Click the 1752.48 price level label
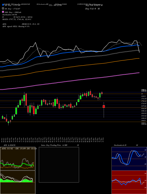 (x=144, y=101)
